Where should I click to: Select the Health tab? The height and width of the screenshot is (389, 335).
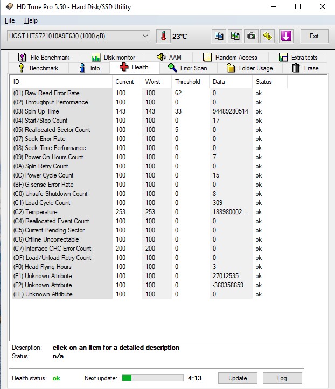click(134, 67)
